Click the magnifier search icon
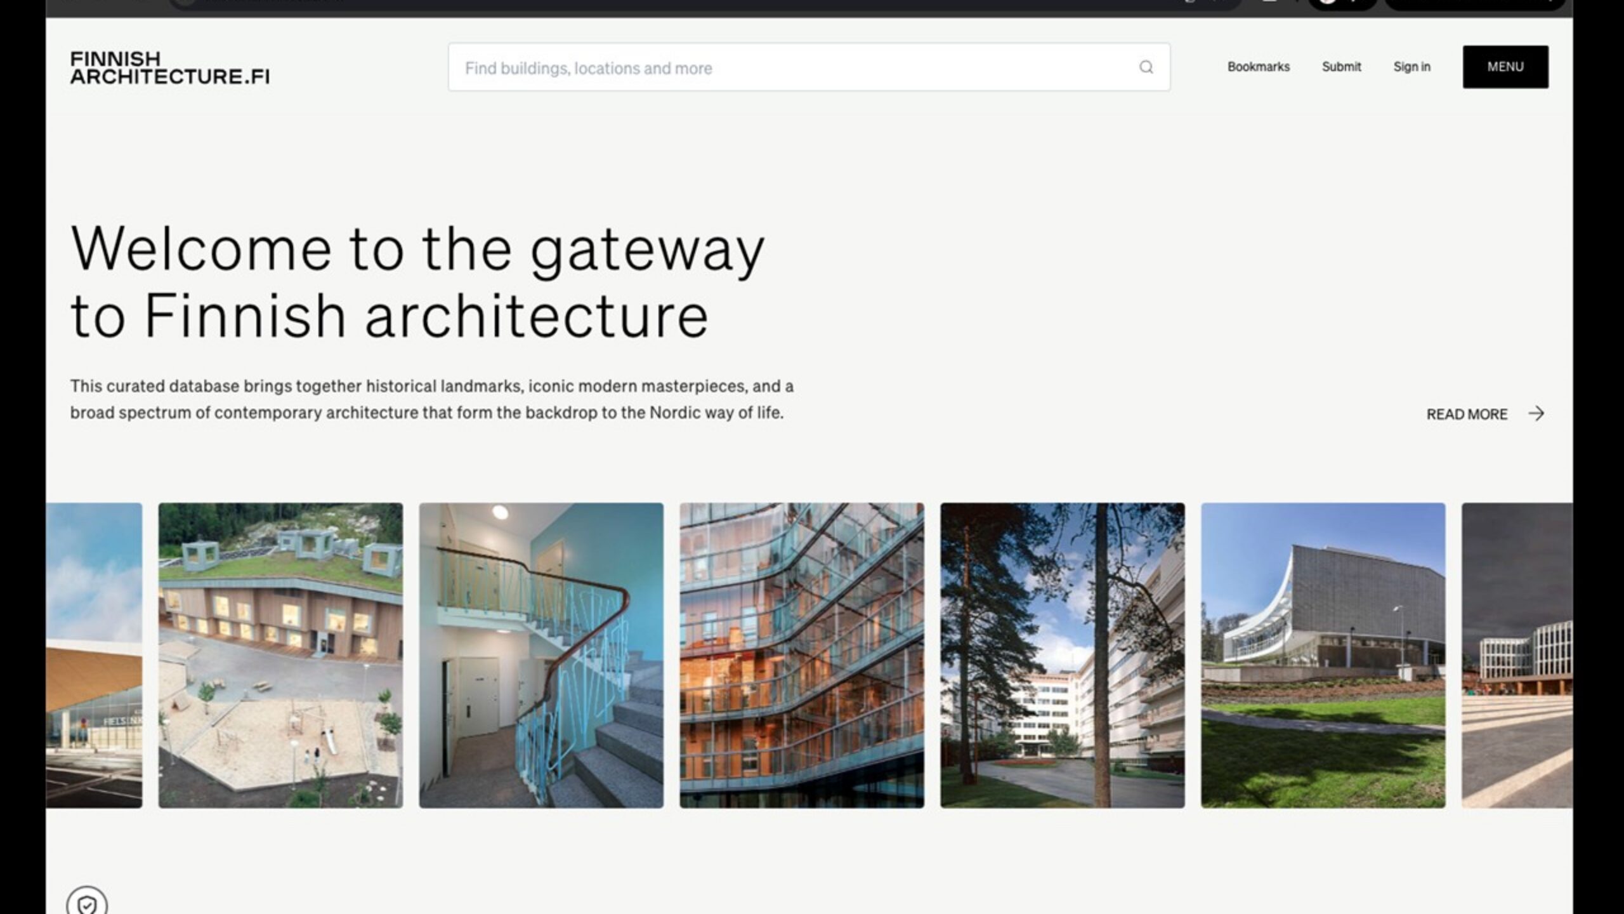The image size is (1624, 914). (x=1146, y=67)
